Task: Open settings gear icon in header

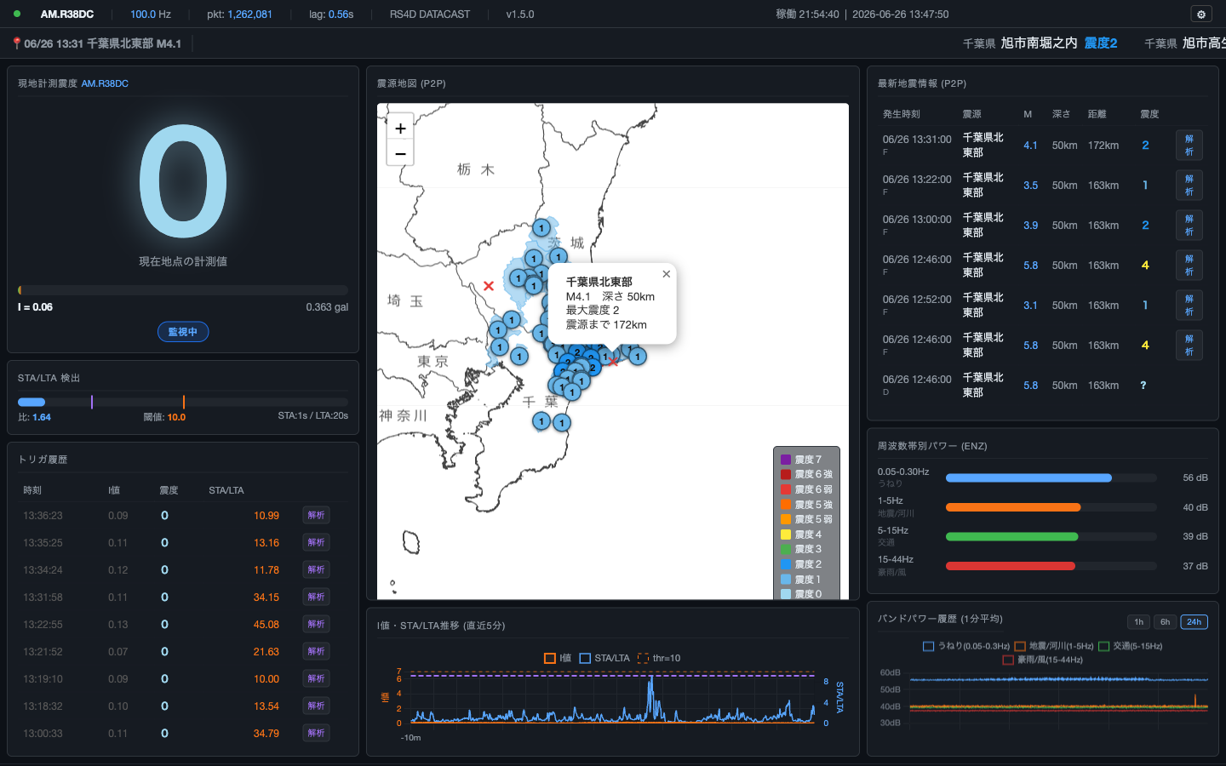Action: tap(1201, 14)
